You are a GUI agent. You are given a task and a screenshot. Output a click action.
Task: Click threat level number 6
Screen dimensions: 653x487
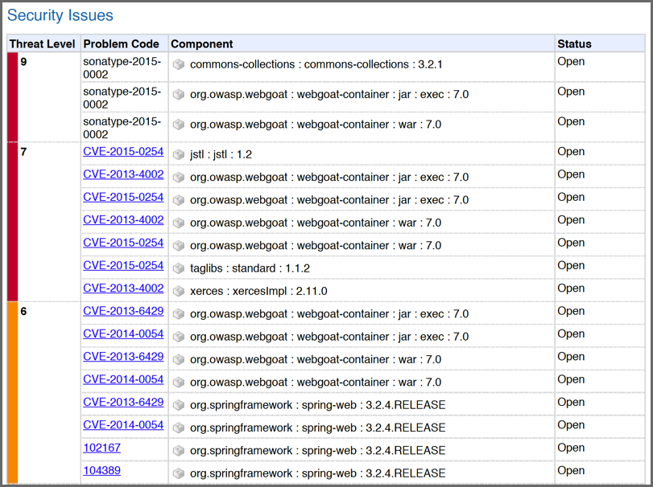[23, 312]
